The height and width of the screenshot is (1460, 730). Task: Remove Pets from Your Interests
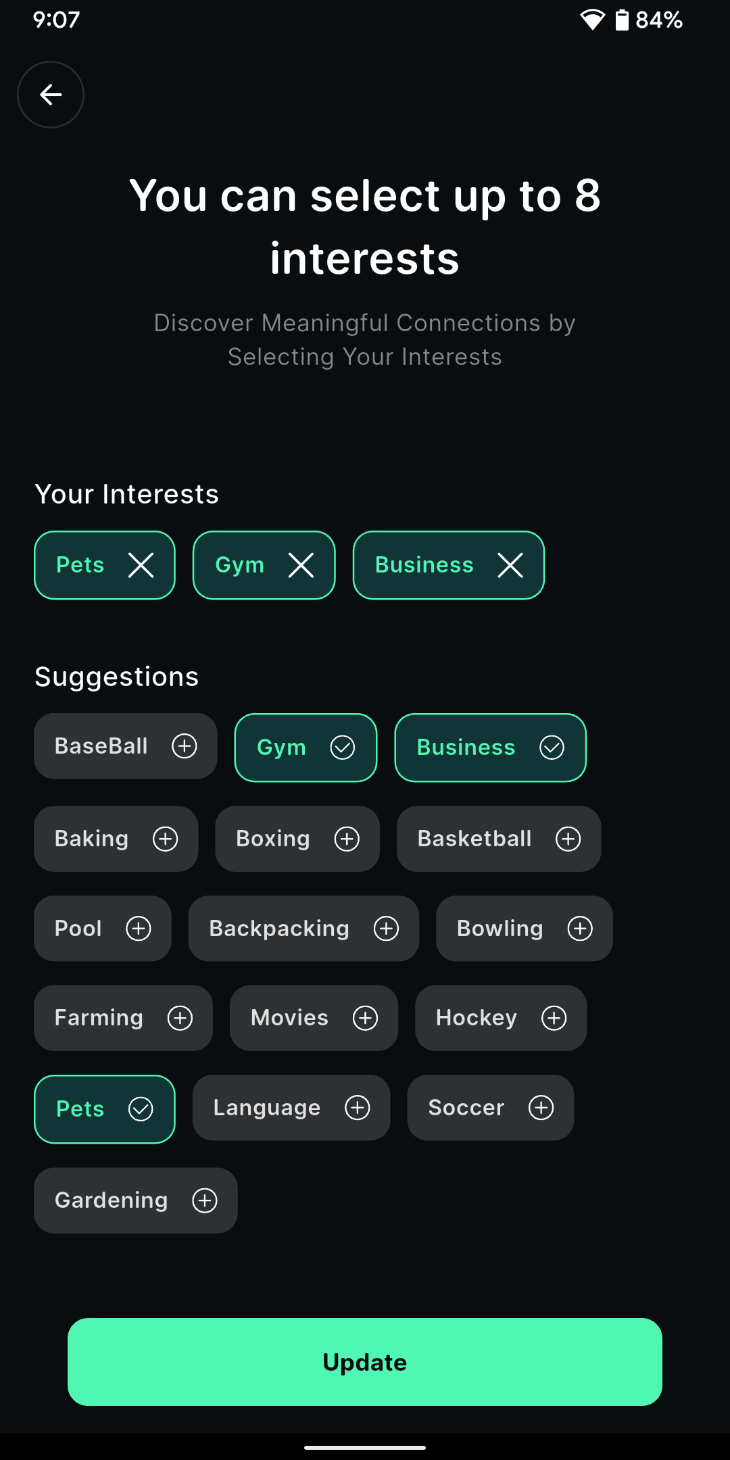[x=141, y=565]
